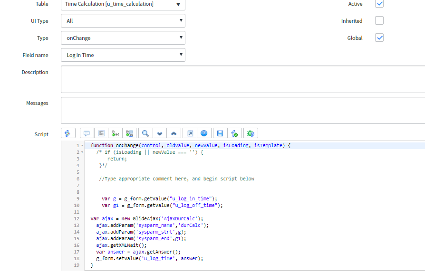Click the save script floppy icon
425x273 pixels.
[220, 133]
